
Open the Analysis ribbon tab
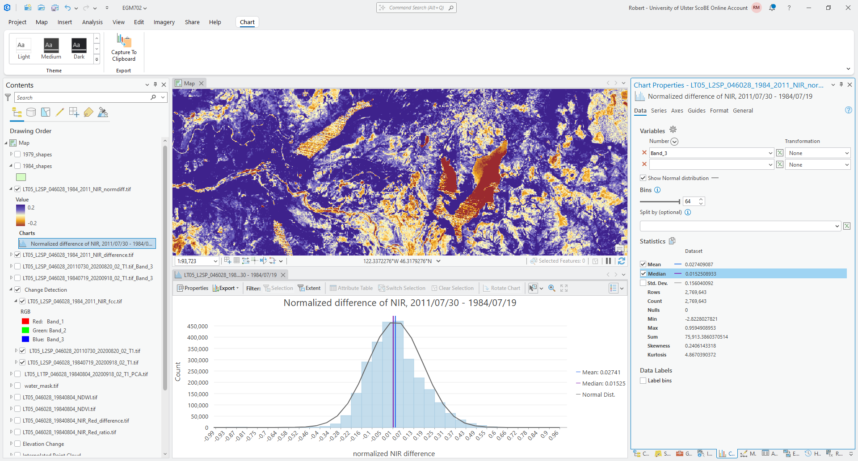(92, 22)
